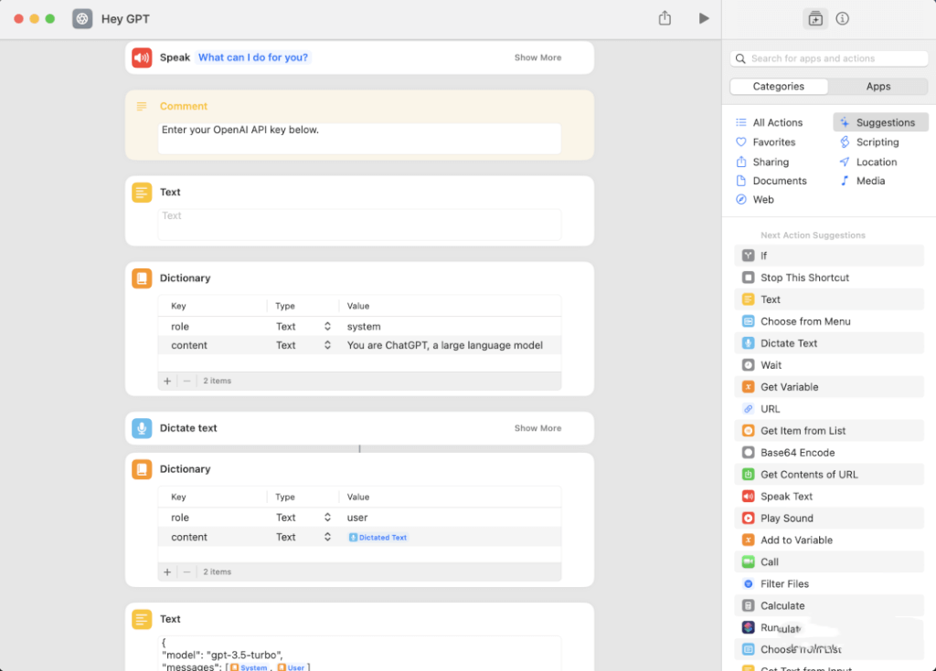Select the Stop This Shortcut icon in suggestions
Screen dimensions: 936x671
click(x=748, y=278)
